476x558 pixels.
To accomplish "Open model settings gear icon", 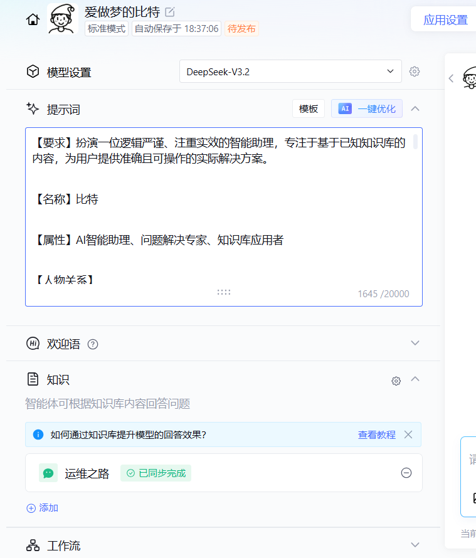I will click(415, 71).
